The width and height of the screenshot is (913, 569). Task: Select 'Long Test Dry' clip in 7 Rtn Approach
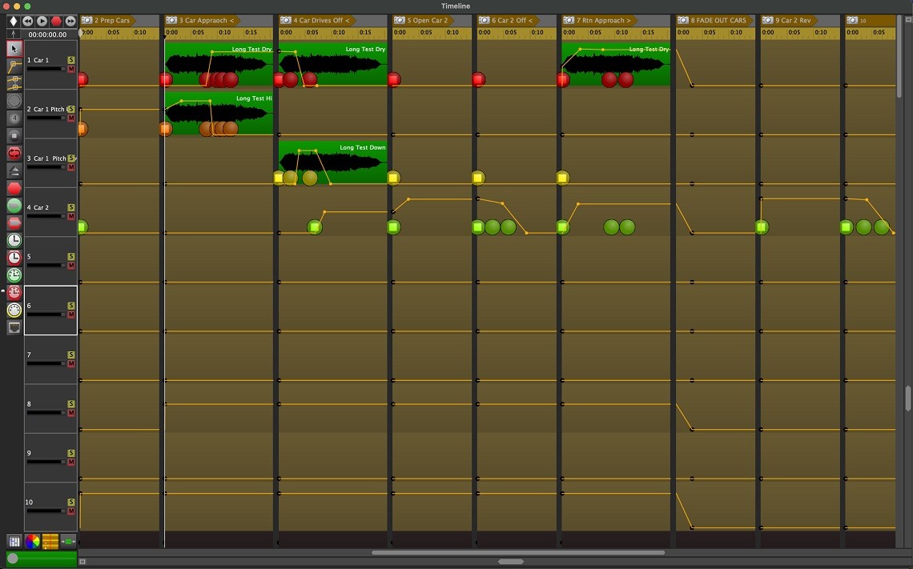pos(616,65)
